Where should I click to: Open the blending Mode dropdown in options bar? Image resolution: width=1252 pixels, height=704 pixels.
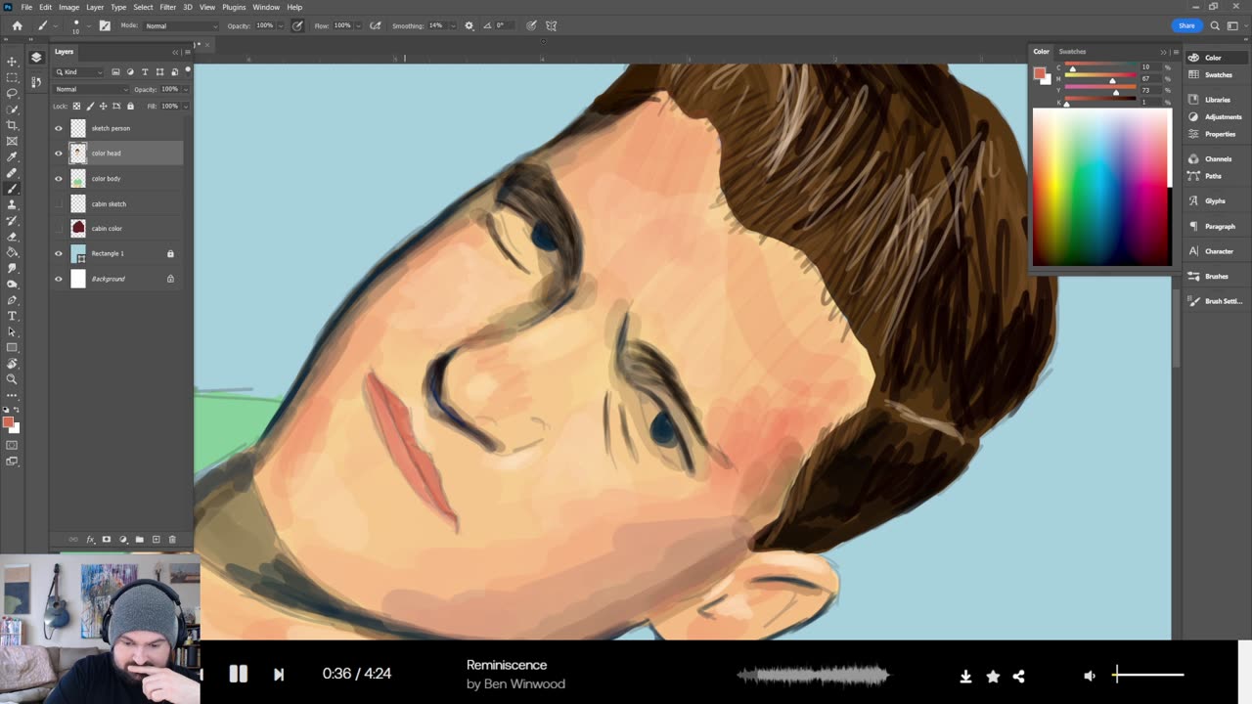pyautogui.click(x=182, y=25)
